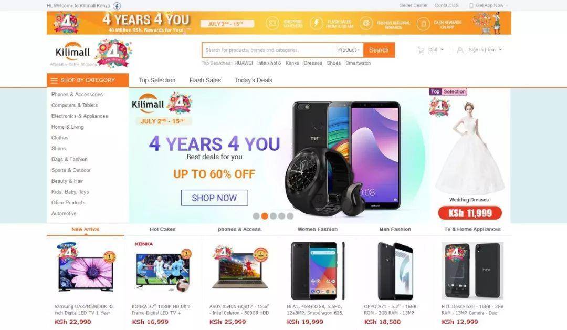Click the Get App Now phone icon
This screenshot has height=330, width=567.
pyautogui.click(x=471, y=6)
